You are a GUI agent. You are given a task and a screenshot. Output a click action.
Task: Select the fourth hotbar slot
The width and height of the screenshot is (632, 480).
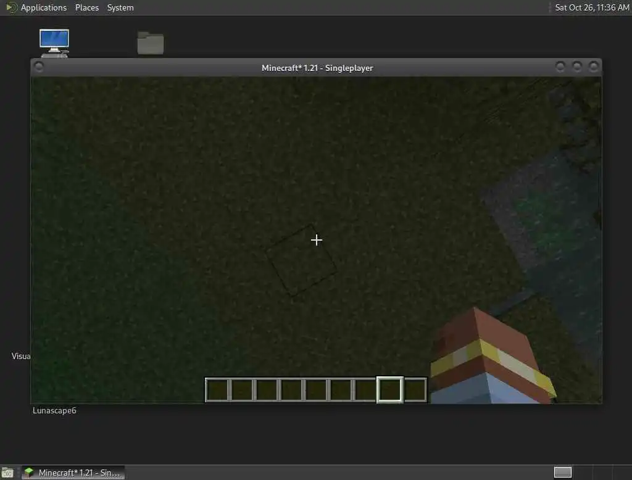[291, 390]
